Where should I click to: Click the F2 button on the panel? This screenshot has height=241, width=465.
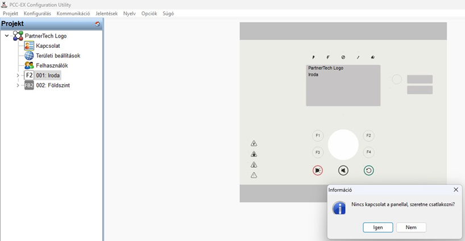[368, 135]
